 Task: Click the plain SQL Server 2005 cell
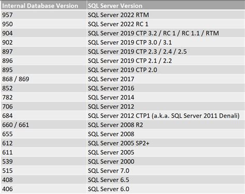(166, 152)
